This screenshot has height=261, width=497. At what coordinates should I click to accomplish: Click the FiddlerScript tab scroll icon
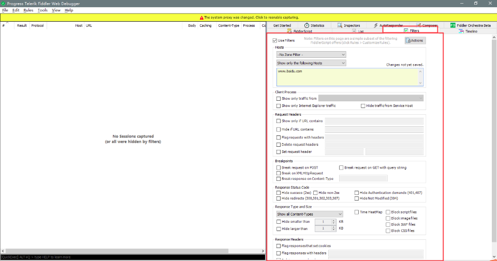[x=289, y=31]
